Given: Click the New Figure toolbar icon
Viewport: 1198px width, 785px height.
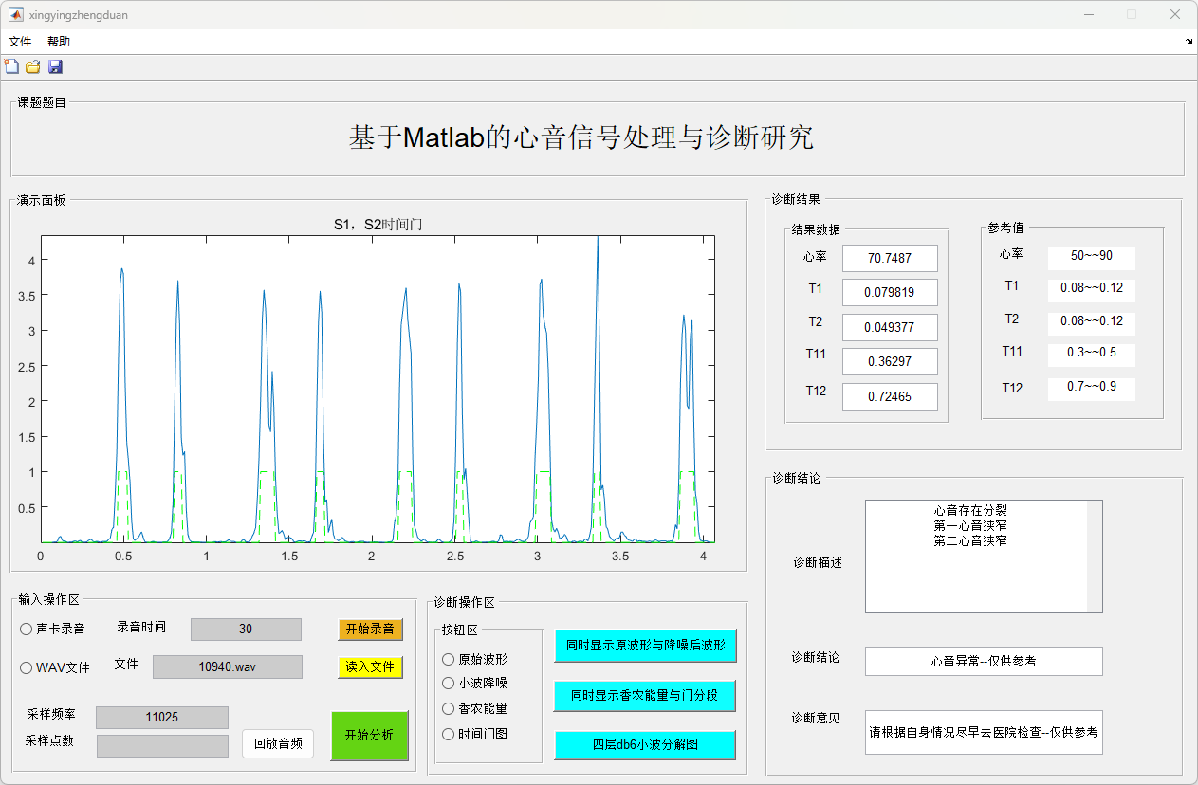Looking at the screenshot, I should pos(11,66).
